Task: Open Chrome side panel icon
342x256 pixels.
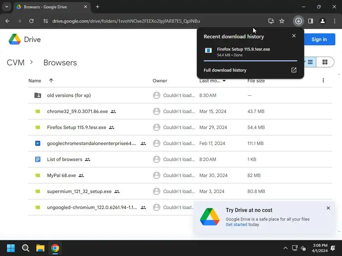Action: click(x=310, y=21)
